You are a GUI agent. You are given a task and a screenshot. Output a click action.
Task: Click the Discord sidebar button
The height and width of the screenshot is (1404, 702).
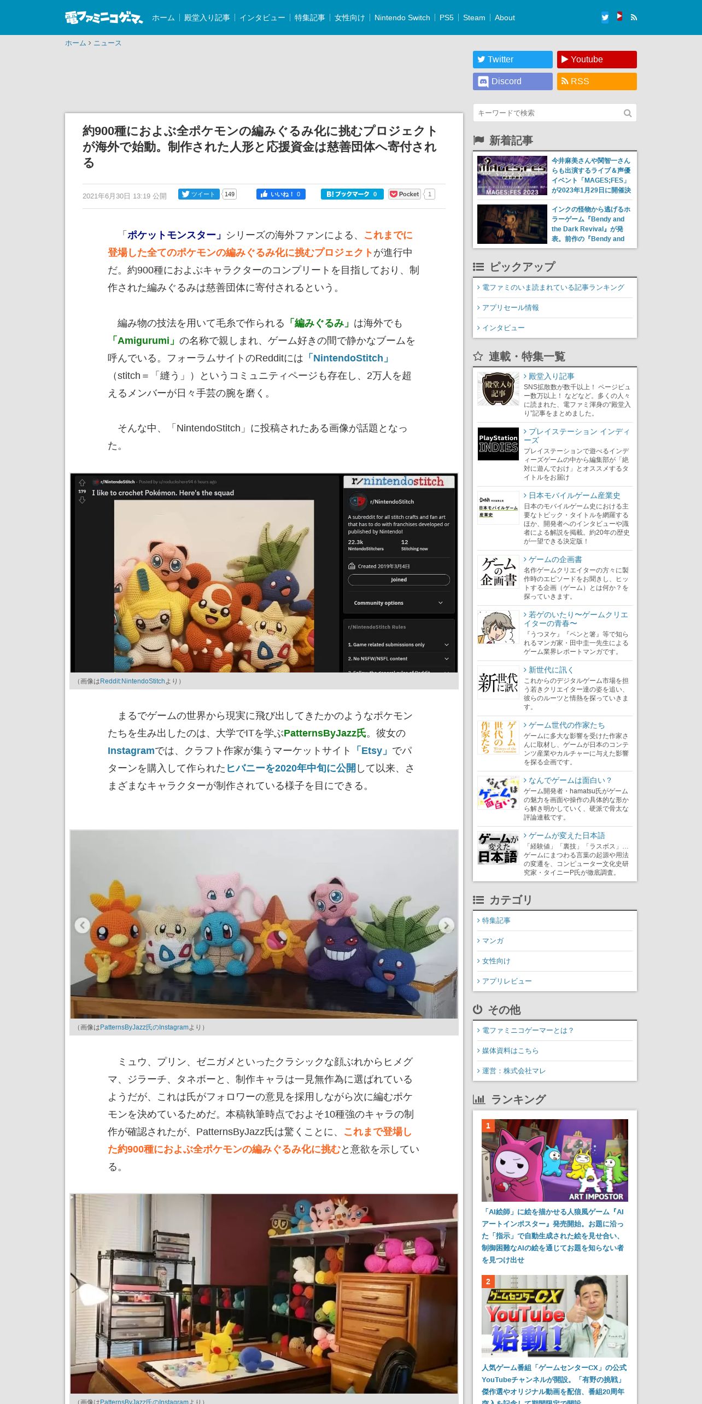512,81
